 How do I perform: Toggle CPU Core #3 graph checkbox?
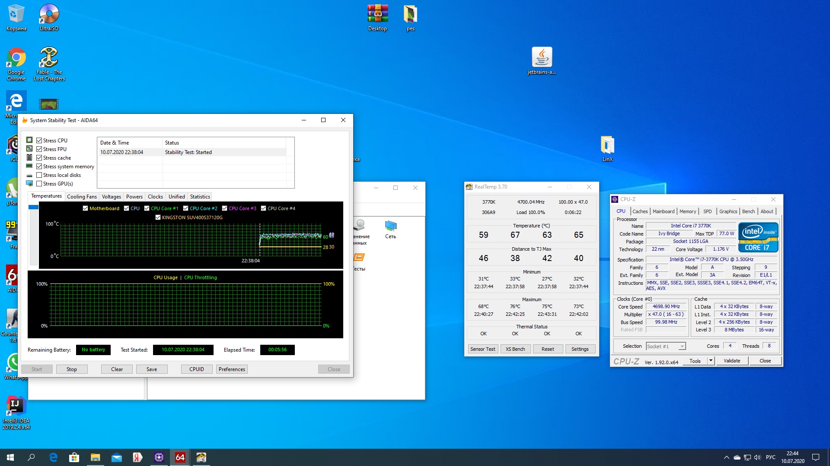(224, 208)
